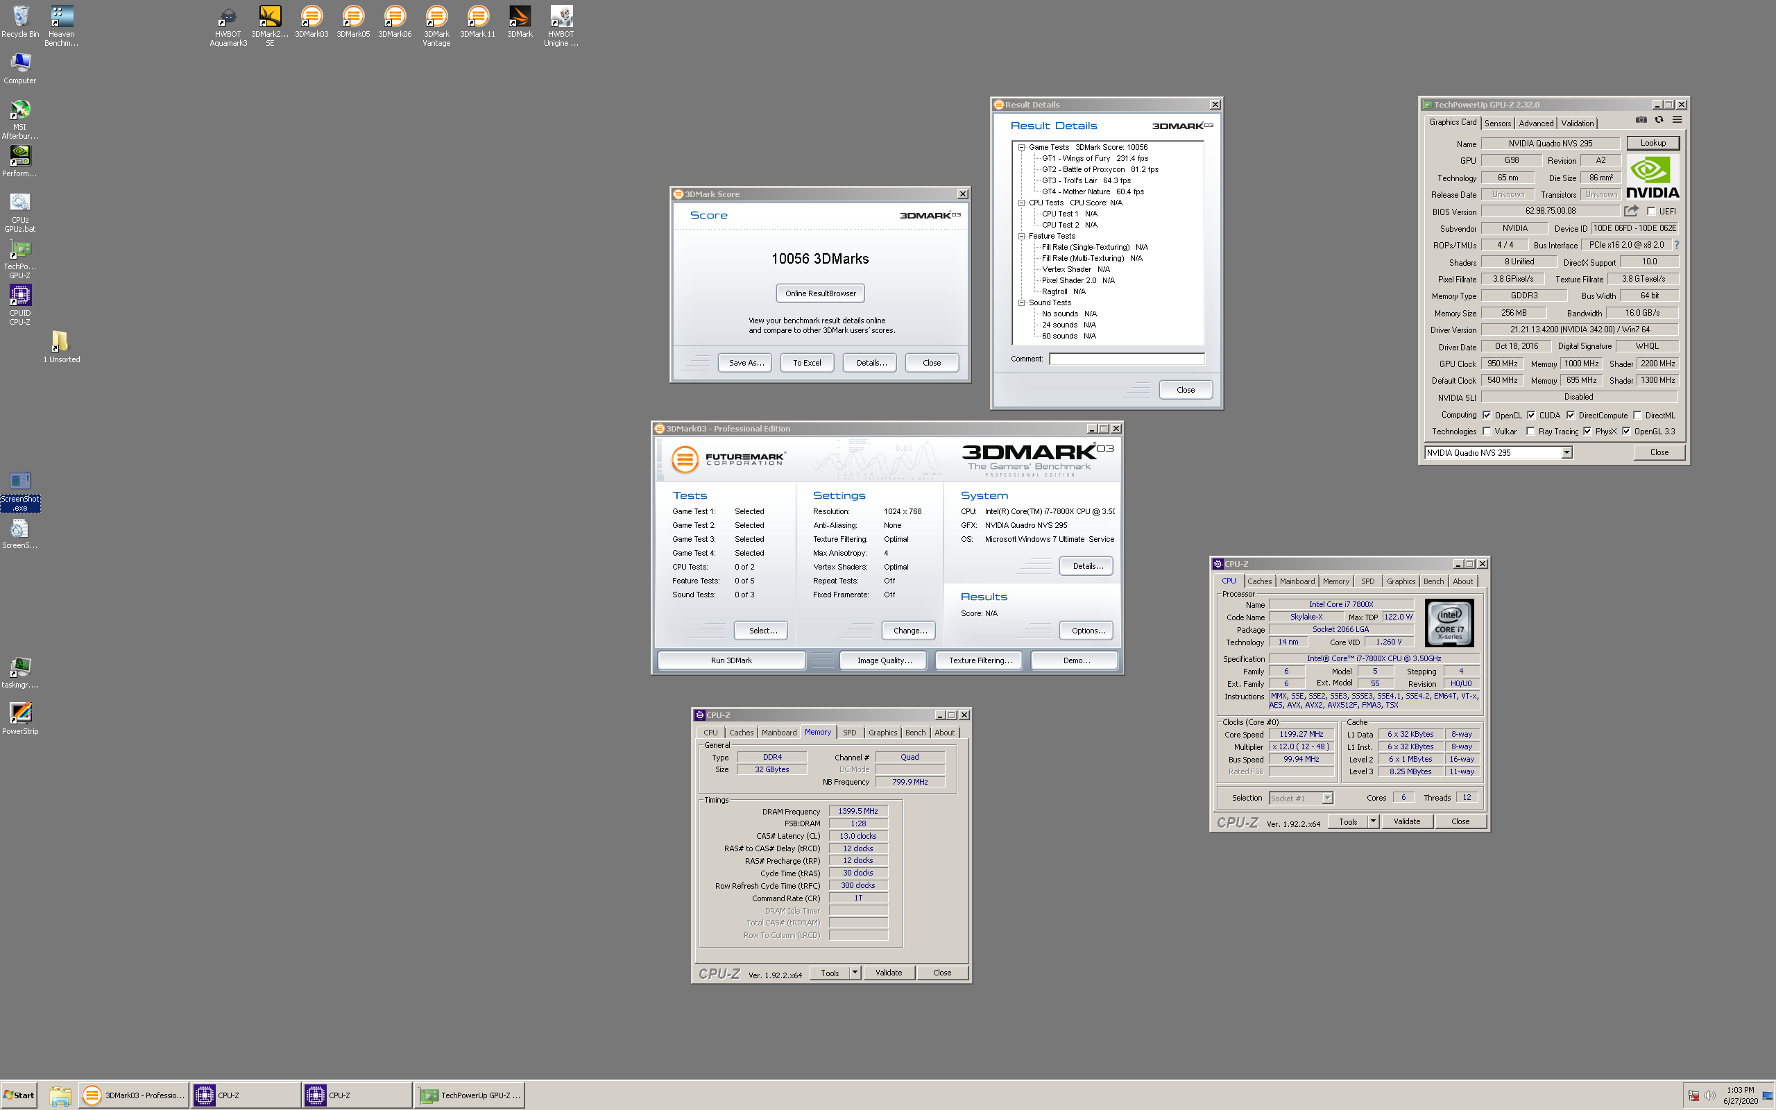Click Save As button in 3DMark Score
Viewport: 1776px width, 1110px height.
point(746,363)
